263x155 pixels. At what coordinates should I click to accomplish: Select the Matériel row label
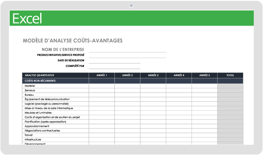30,86
